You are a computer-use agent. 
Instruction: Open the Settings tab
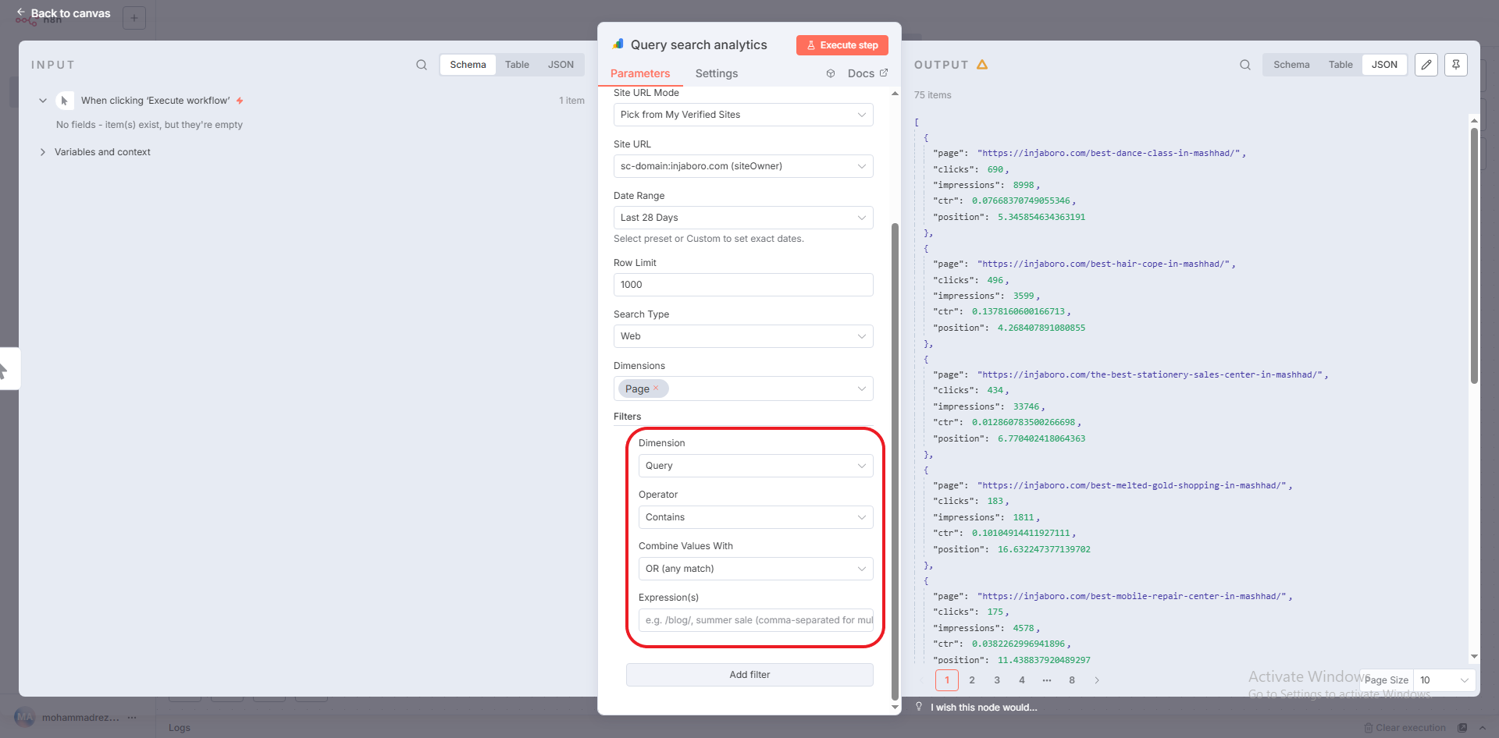(716, 73)
